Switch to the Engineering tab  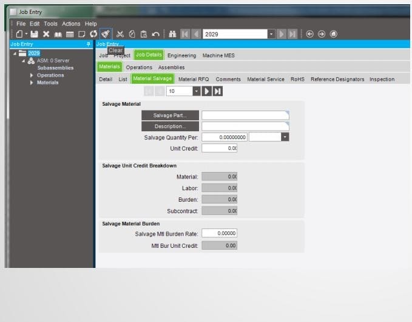[181, 55]
